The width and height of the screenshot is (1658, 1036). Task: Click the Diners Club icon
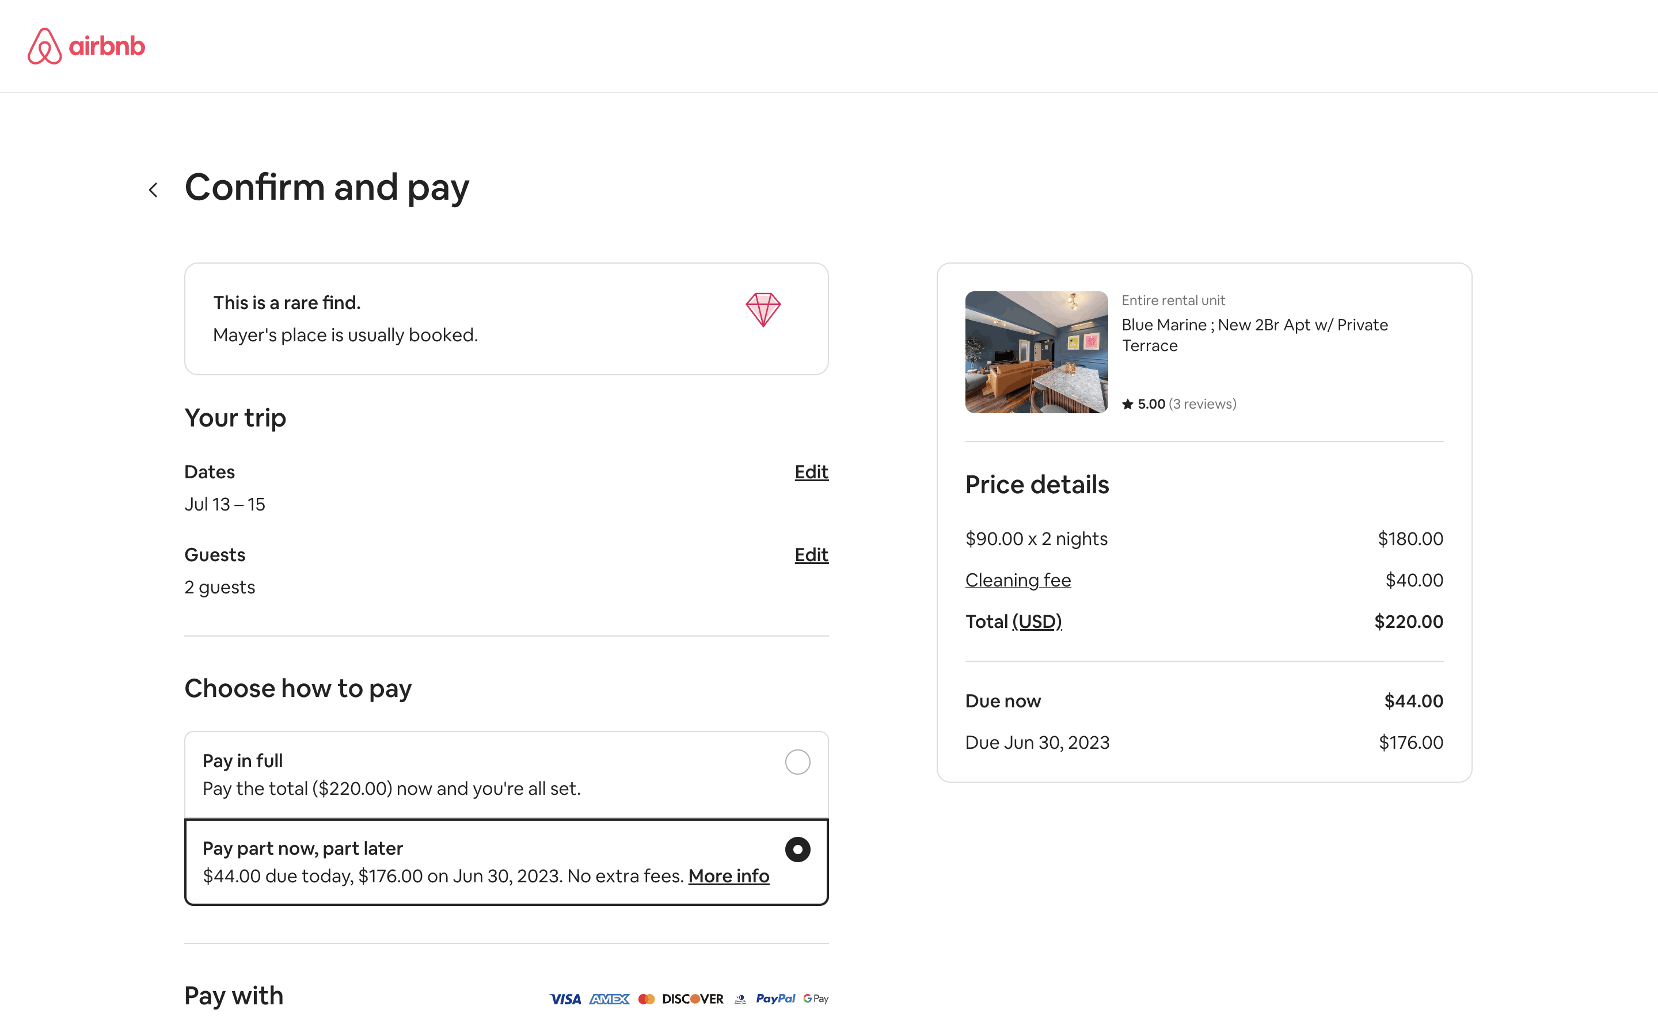pos(740,999)
